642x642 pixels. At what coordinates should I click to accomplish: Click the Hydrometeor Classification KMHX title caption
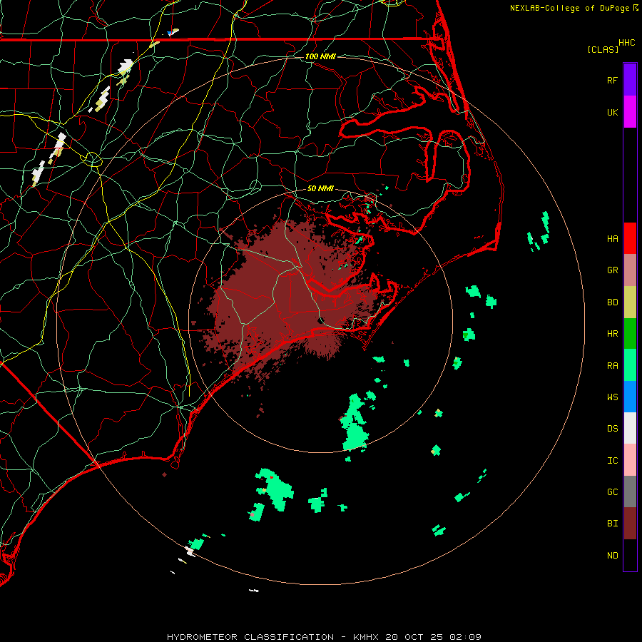pos(324,637)
